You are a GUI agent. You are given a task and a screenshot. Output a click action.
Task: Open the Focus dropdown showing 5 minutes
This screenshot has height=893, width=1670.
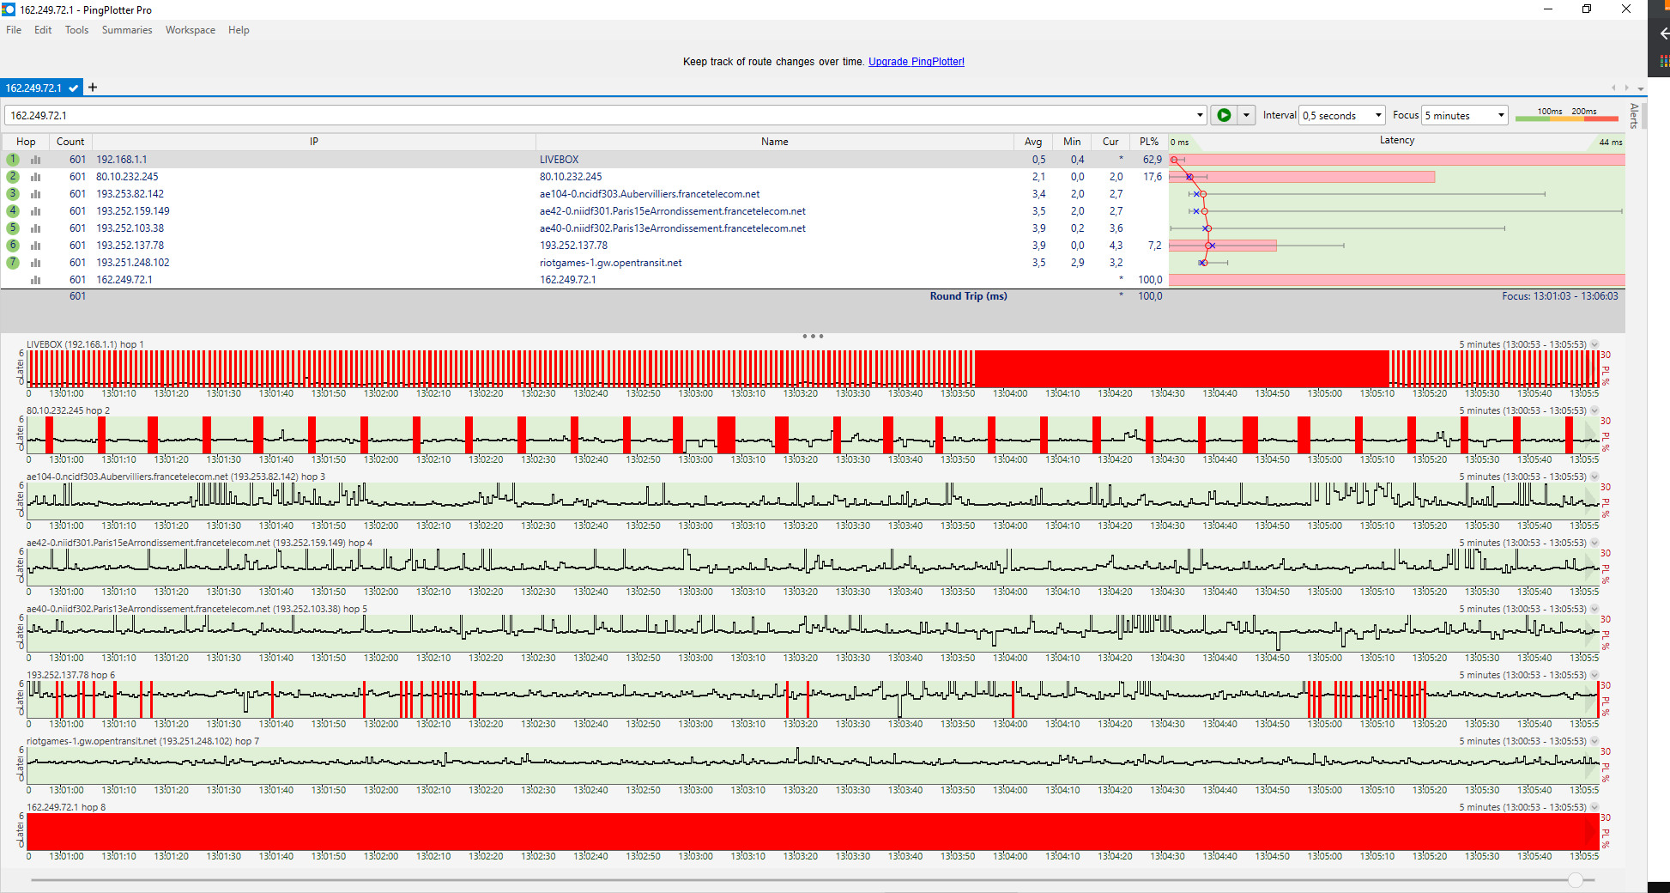pyautogui.click(x=1465, y=115)
